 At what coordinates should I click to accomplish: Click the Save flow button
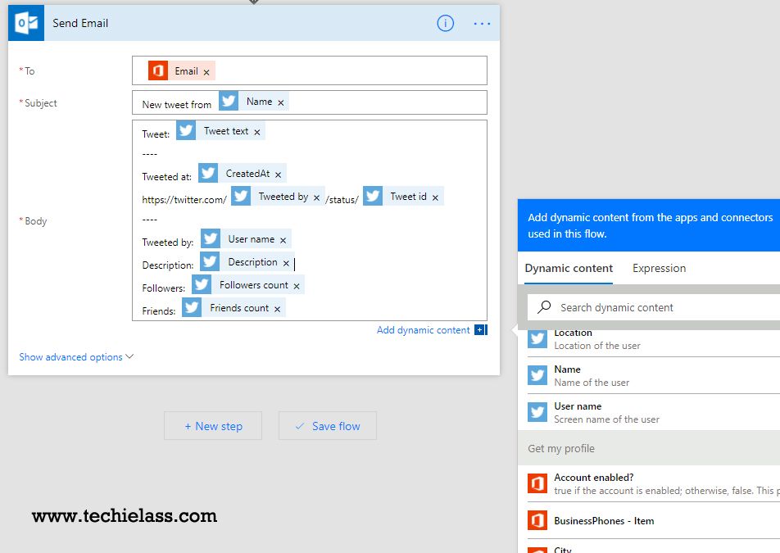[328, 426]
